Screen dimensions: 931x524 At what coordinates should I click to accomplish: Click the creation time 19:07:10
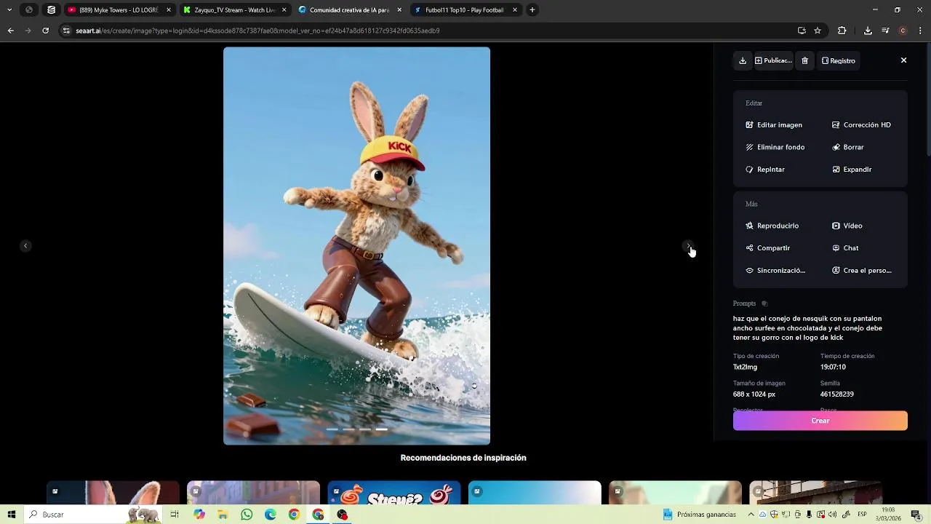(x=833, y=368)
